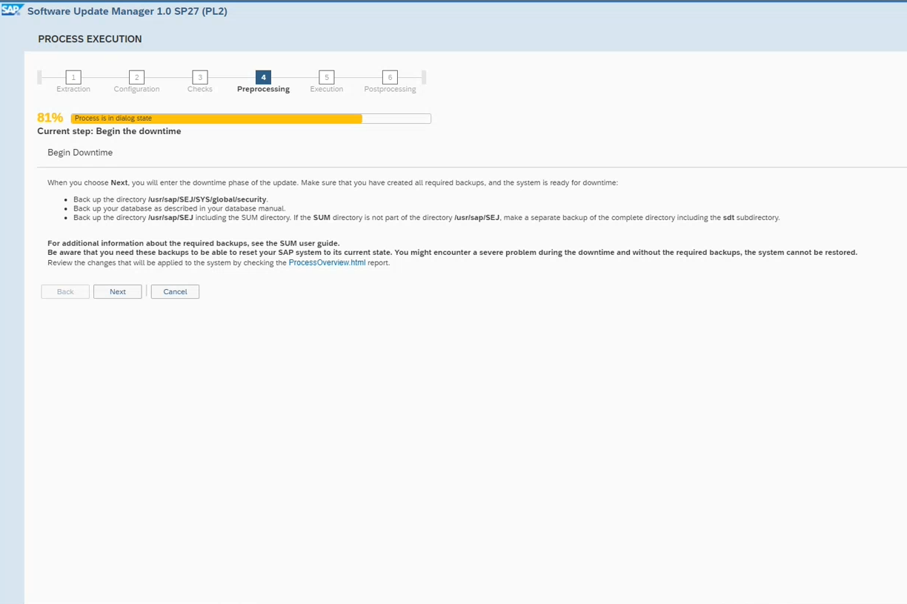907x604 pixels.
Task: Click the 'Process is in dialog state' label
Action: [x=113, y=119]
